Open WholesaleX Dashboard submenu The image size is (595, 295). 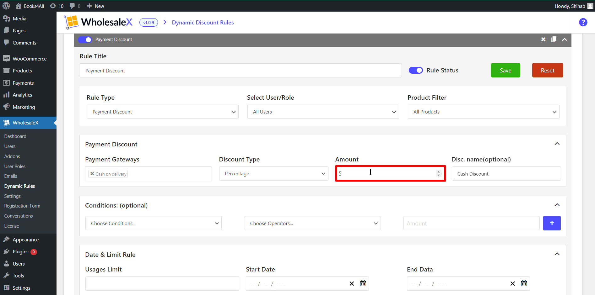click(15, 136)
